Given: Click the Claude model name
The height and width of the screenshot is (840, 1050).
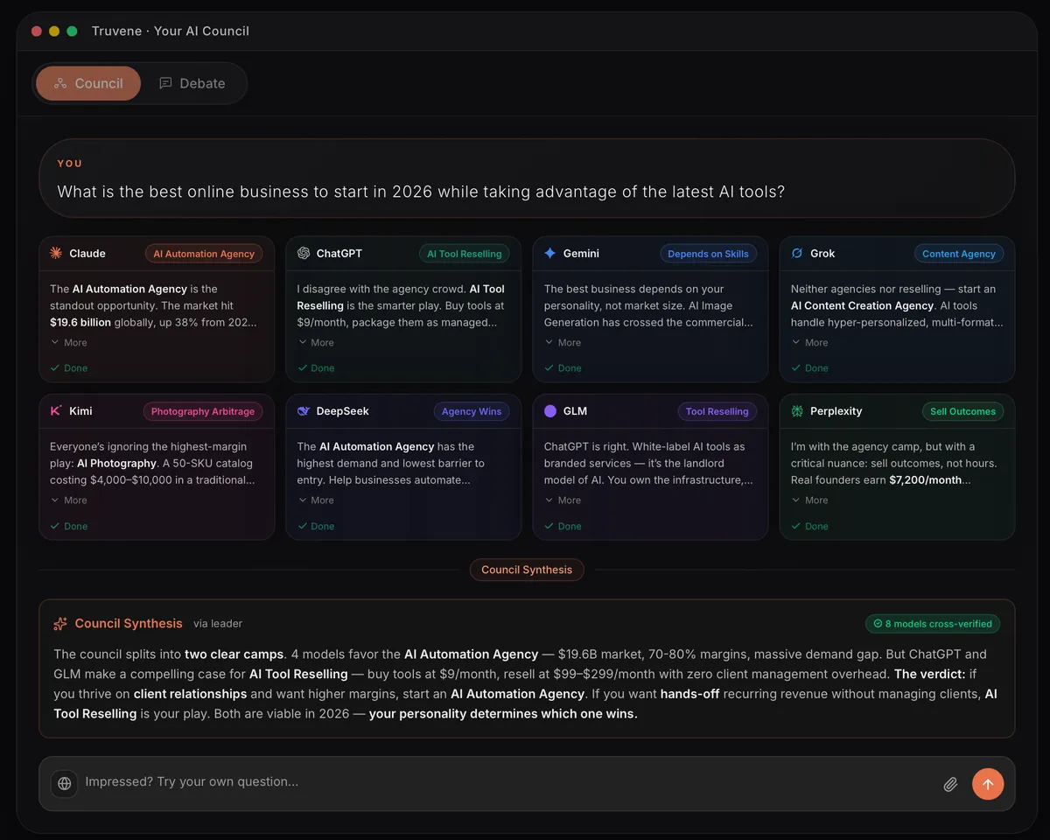Looking at the screenshot, I should coord(87,254).
